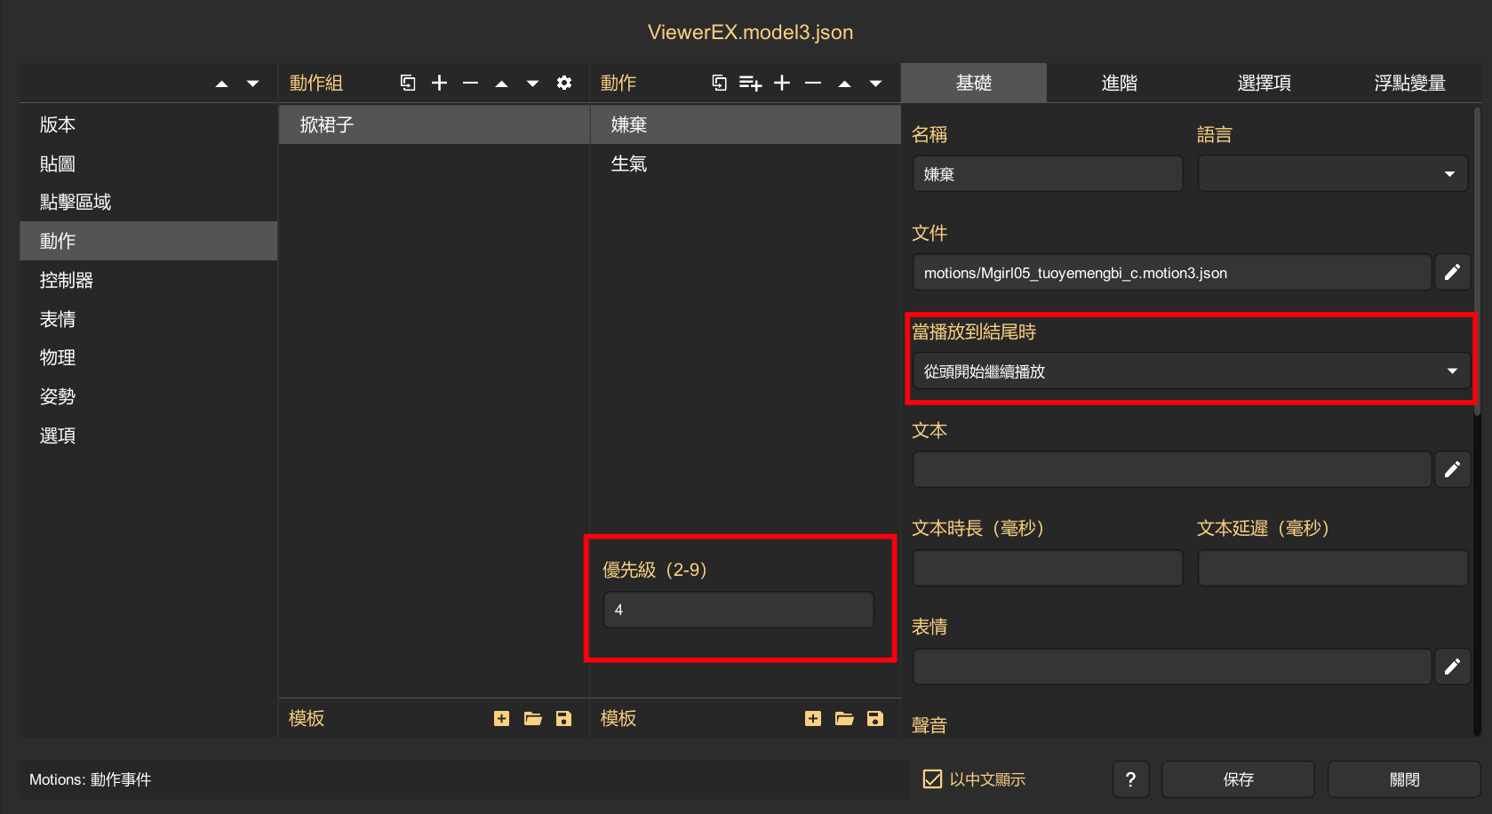Open the 語言 dropdown
This screenshot has height=814, width=1492.
[1332, 174]
